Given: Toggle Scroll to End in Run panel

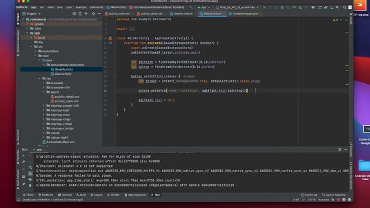Looking at the screenshot, I should point(30,173).
